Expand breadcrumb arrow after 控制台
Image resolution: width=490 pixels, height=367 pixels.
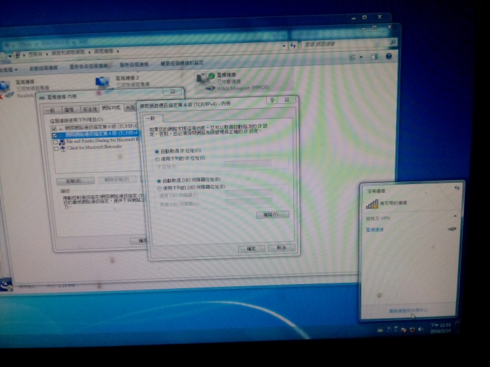[47, 54]
